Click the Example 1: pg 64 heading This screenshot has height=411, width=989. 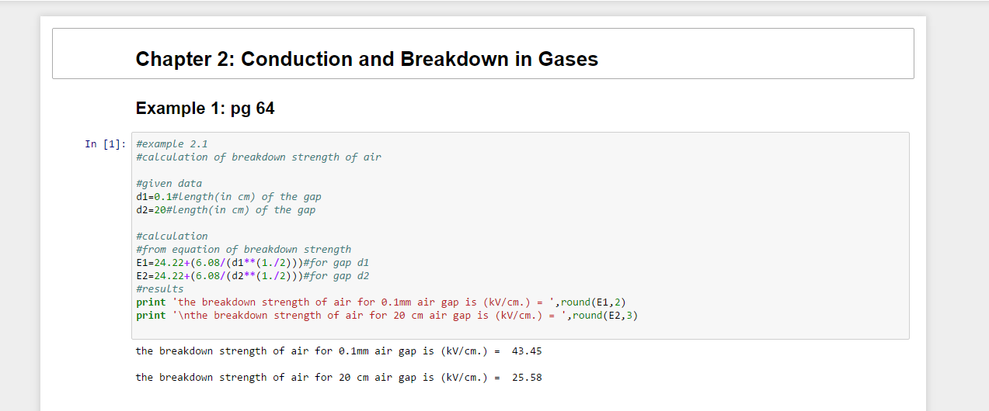click(x=204, y=109)
